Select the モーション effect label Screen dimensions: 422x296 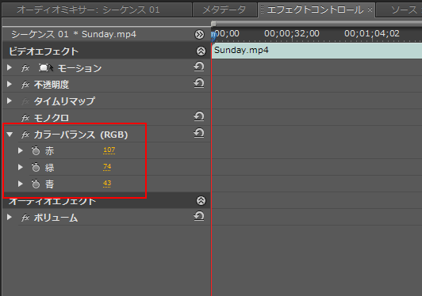pyautogui.click(x=79, y=68)
